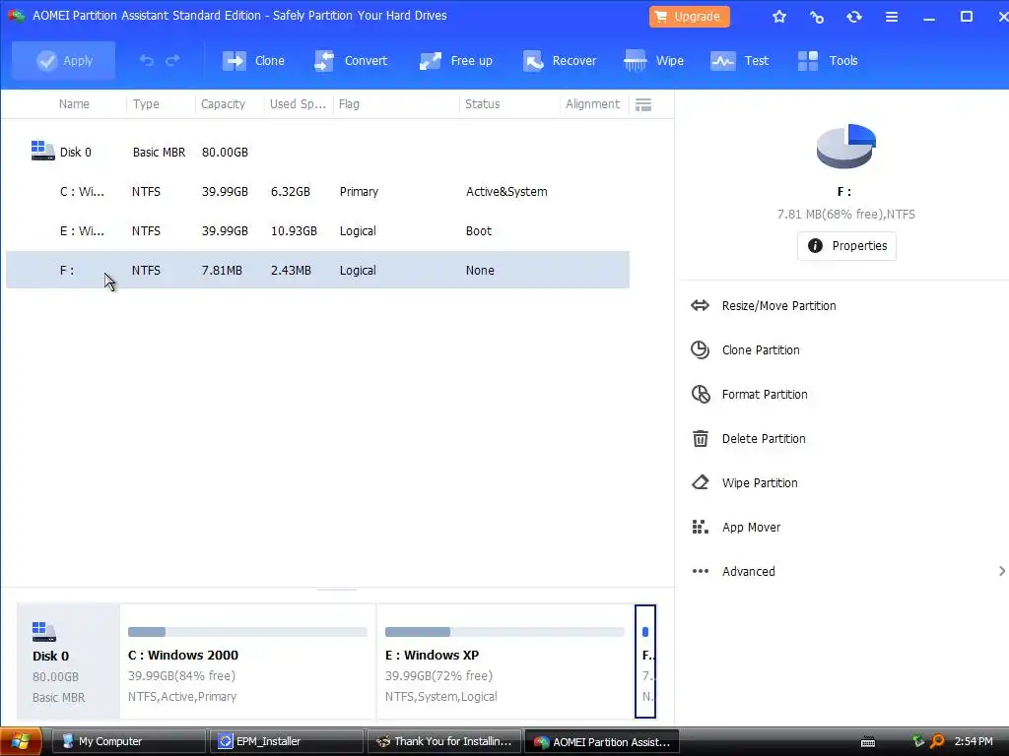Screen dimensions: 1009x756
Task: Click the C: Windows 2000 usage bar
Action: pyautogui.click(x=247, y=632)
